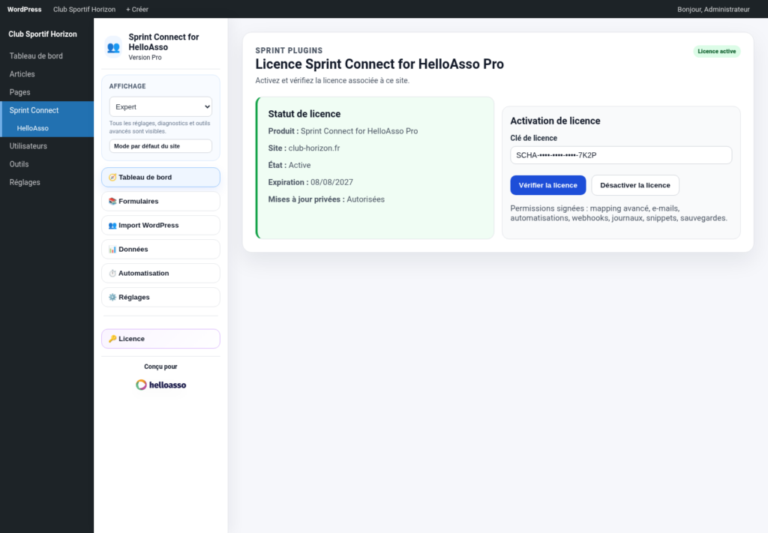Click the site value club-horizon.fr
Viewport: 768px width, 533px height.
314,148
